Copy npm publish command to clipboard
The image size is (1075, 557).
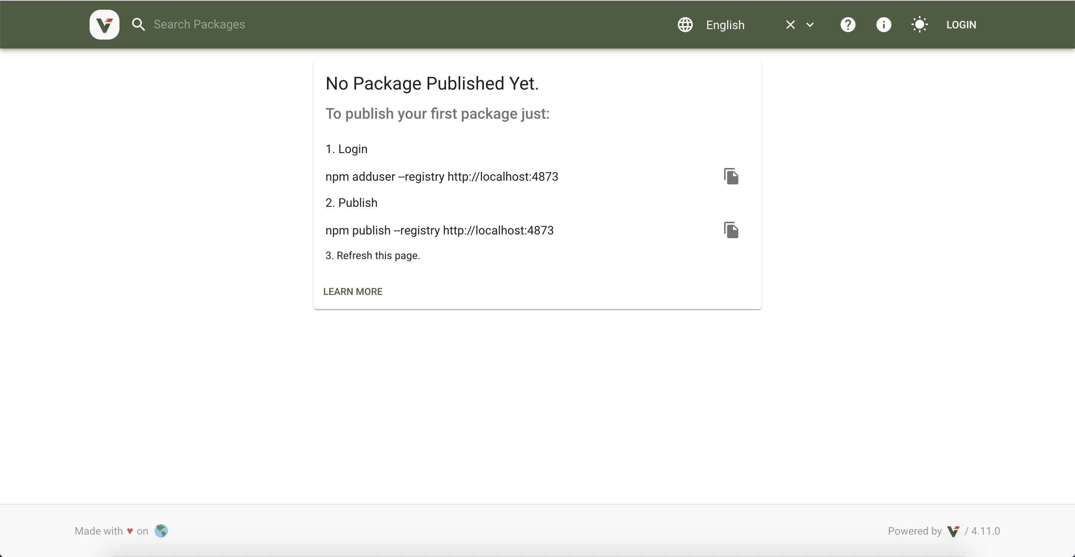730,230
